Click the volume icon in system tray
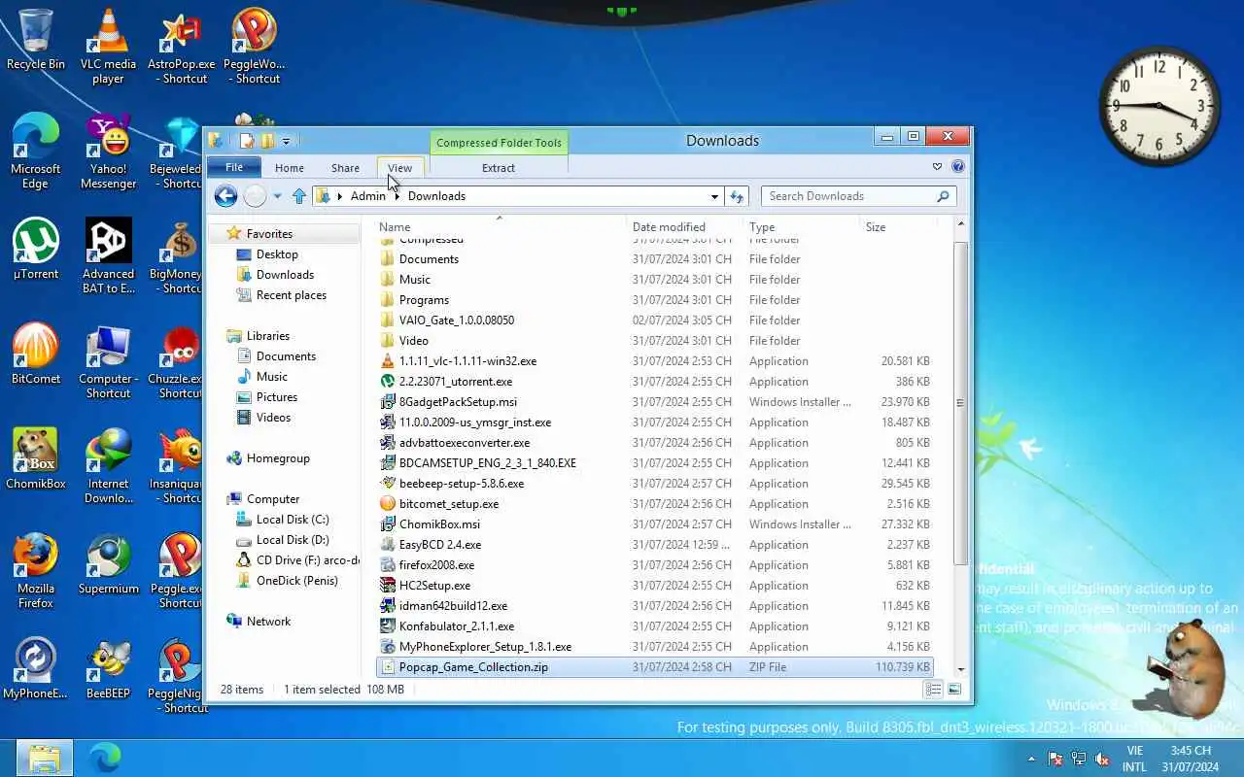Viewport: 1244px width, 777px height. click(1102, 759)
